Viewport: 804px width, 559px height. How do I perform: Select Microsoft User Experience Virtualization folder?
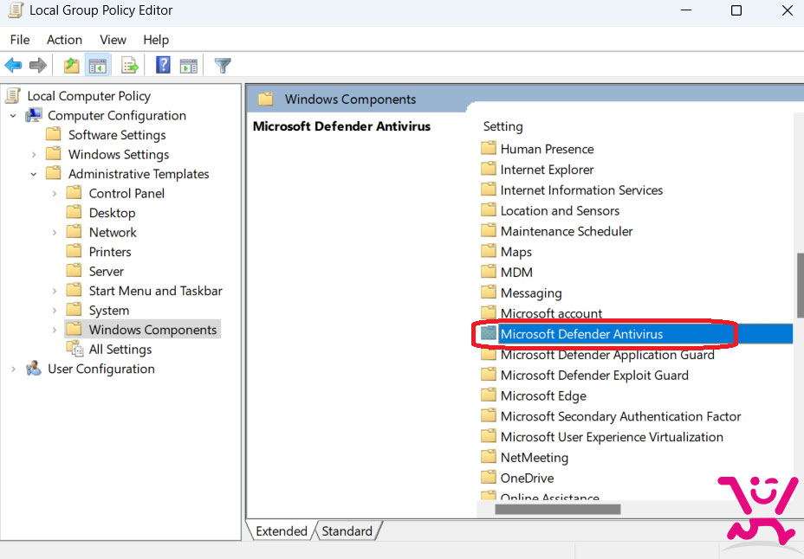click(x=612, y=436)
